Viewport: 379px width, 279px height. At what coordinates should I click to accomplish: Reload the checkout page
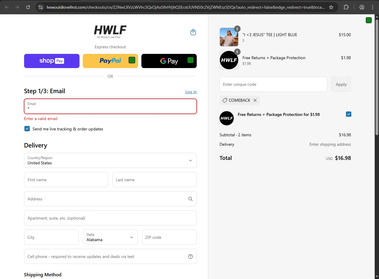[28, 7]
